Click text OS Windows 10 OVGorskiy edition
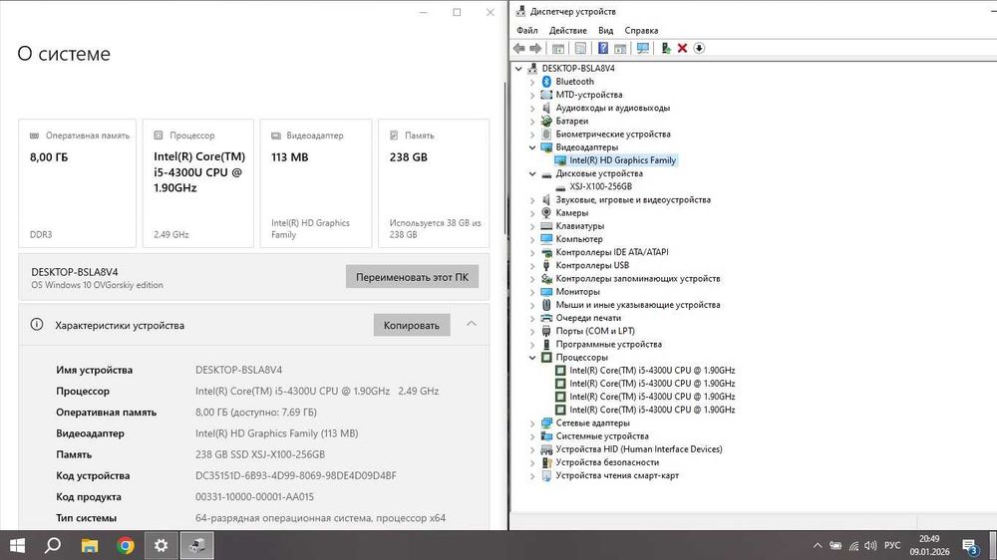This screenshot has width=997, height=560. [x=97, y=285]
